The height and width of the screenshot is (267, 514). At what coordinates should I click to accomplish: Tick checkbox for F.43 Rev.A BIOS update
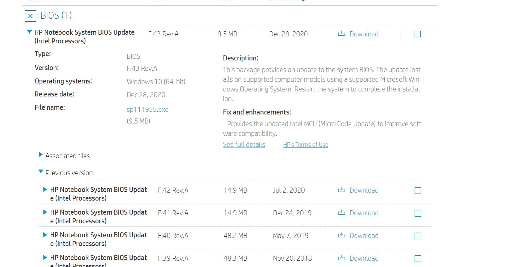coord(417,34)
